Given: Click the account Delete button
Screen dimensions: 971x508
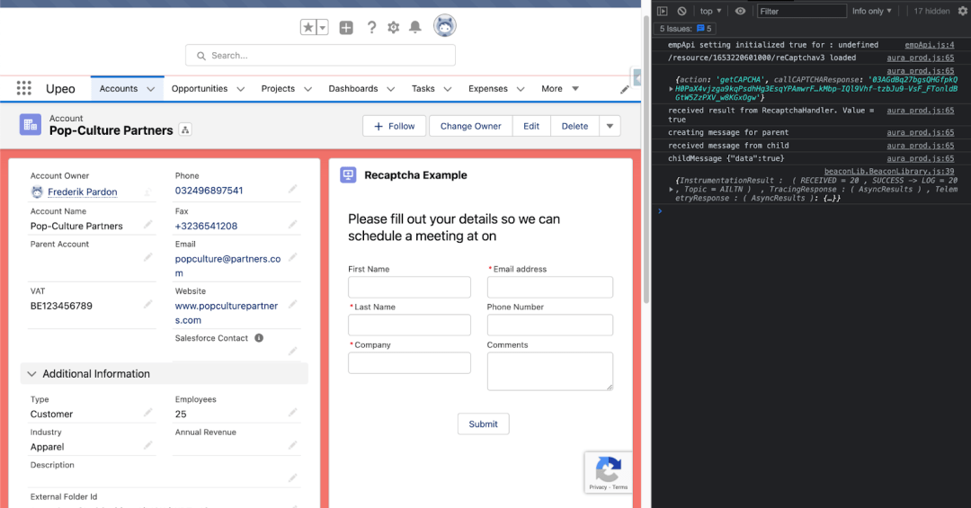Looking at the screenshot, I should coord(575,126).
